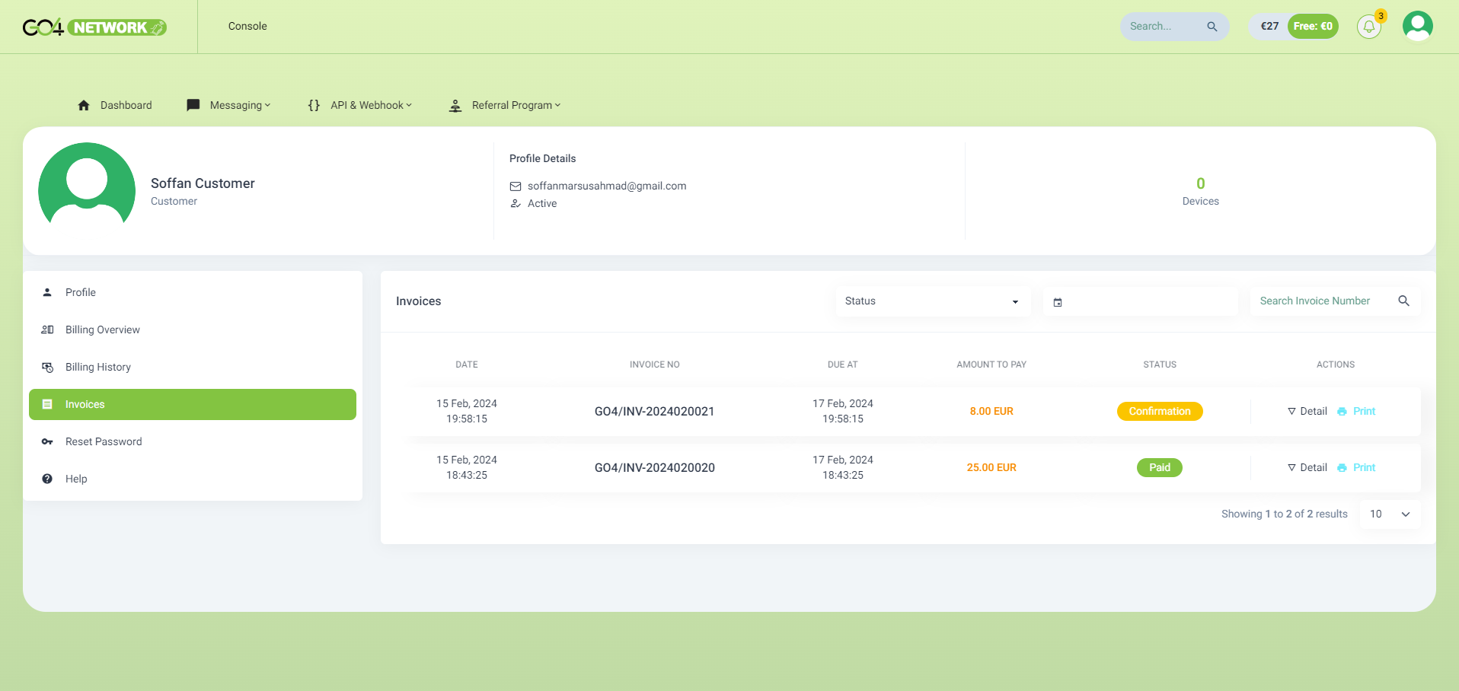
Task: Click invoice number GO4/INV-2024020020
Action: pos(655,467)
